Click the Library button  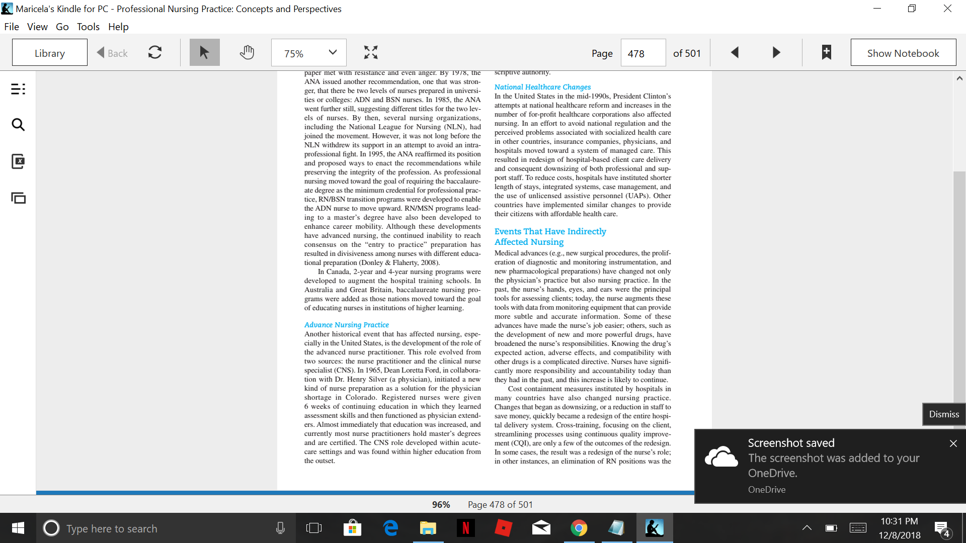[x=50, y=53]
